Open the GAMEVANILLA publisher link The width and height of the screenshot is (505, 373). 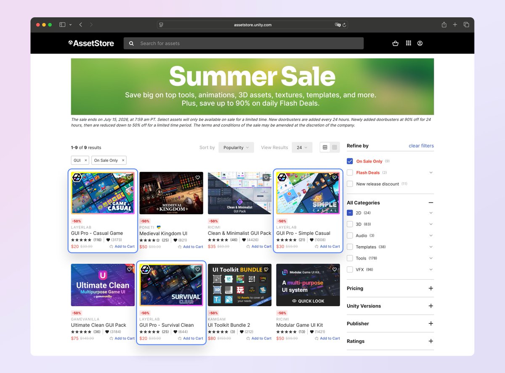tap(84, 319)
